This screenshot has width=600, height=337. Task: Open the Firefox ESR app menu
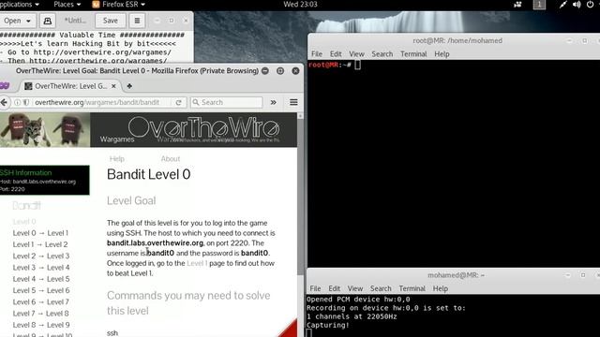point(119,4)
